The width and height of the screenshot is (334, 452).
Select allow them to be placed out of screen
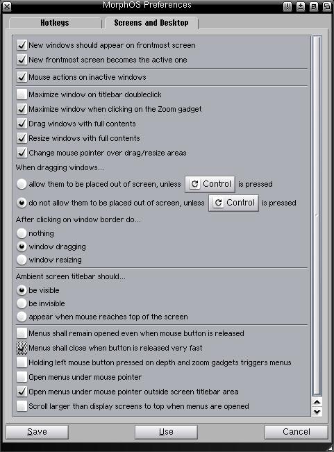pos(22,184)
